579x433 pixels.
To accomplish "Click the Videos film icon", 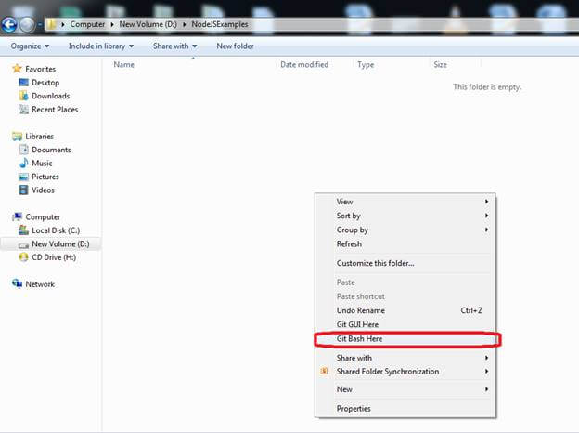I will tap(23, 190).
